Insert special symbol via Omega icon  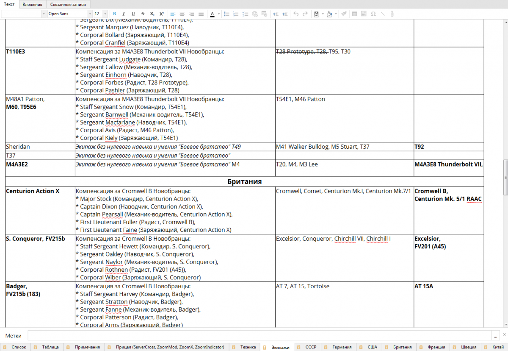[x=373, y=14]
